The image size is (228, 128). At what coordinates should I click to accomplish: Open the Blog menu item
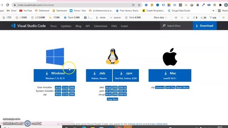point(78,26)
